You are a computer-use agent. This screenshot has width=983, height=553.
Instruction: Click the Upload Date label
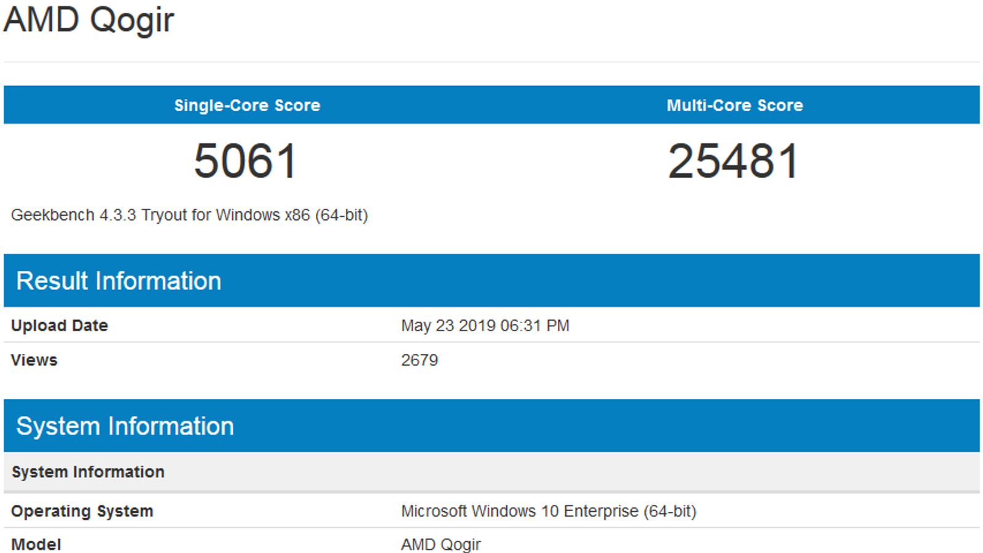pyautogui.click(x=60, y=325)
